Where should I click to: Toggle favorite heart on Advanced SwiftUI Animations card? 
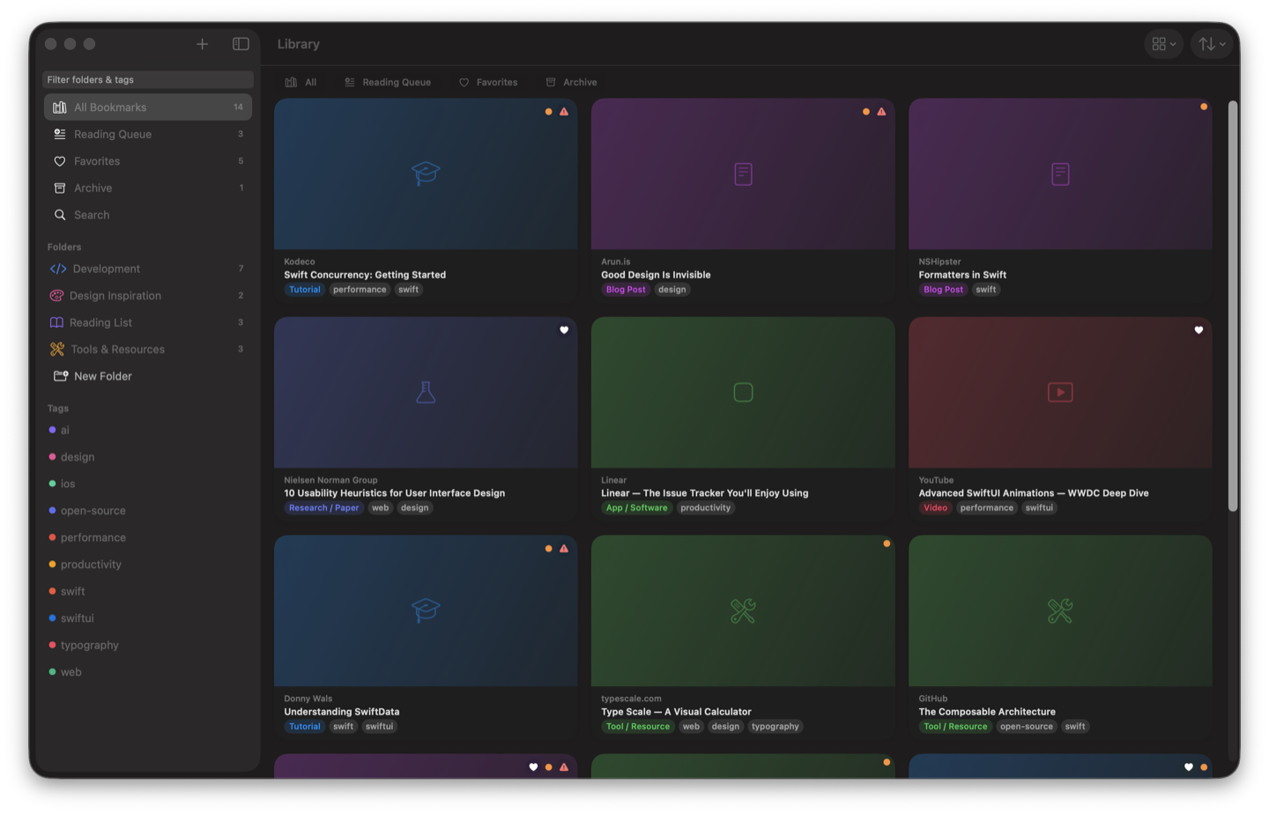pos(1198,330)
